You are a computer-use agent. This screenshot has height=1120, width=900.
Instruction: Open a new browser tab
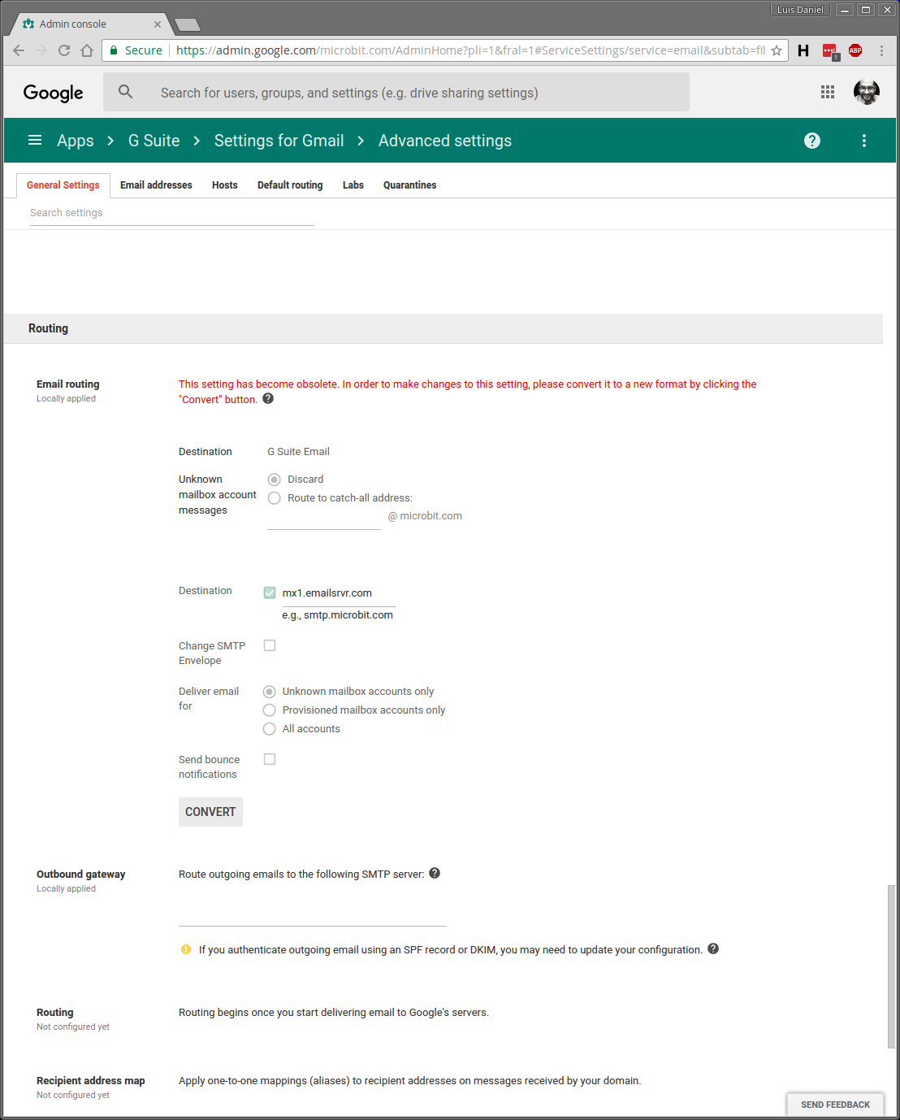187,24
